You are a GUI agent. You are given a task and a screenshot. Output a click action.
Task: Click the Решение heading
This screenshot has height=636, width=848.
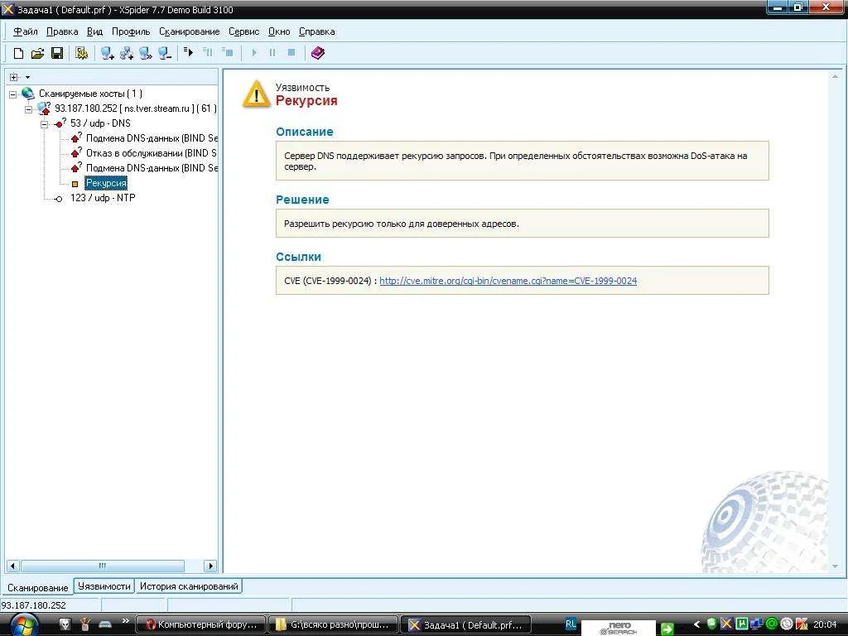pyautogui.click(x=302, y=200)
